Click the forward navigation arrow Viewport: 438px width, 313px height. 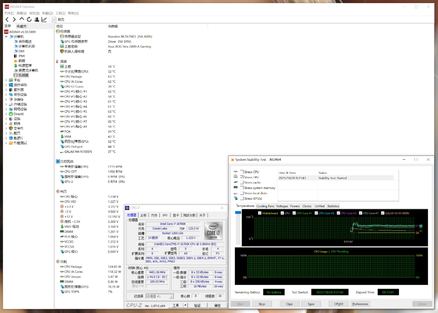point(14,19)
